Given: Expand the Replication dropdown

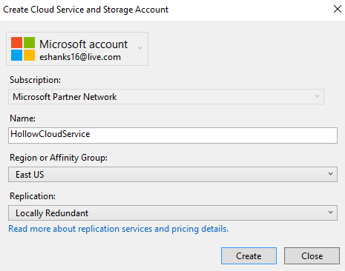Looking at the screenshot, I should (x=173, y=213).
